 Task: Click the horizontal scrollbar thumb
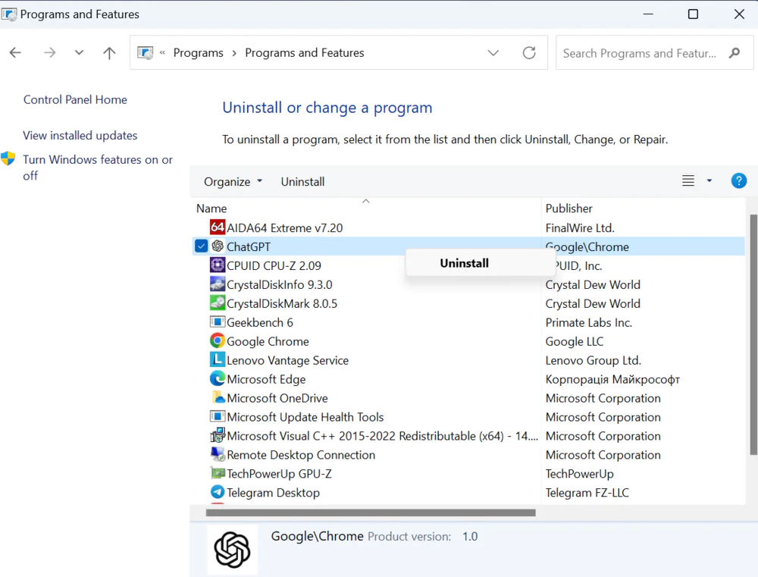pyautogui.click(x=371, y=513)
